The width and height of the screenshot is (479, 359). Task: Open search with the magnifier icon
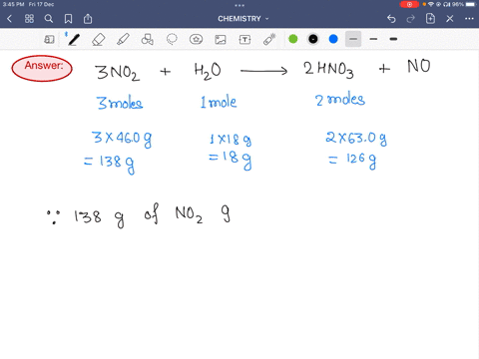tap(49, 19)
